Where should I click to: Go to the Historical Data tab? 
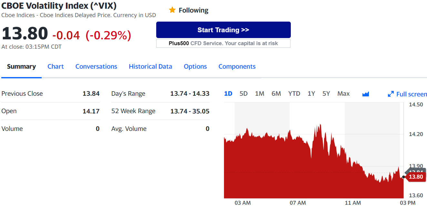click(x=150, y=66)
